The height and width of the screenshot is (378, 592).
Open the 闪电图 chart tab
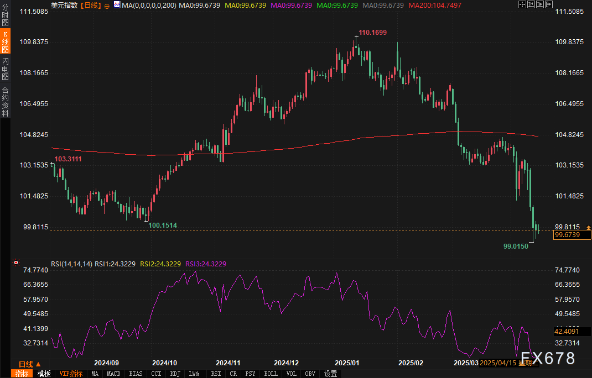(x=5, y=69)
